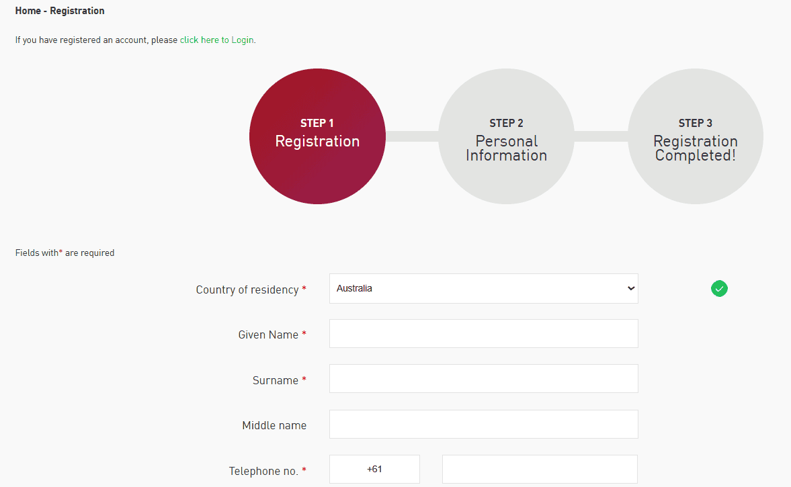Select the Step 1 Registration circle
The height and width of the screenshot is (487, 791).
[317, 136]
